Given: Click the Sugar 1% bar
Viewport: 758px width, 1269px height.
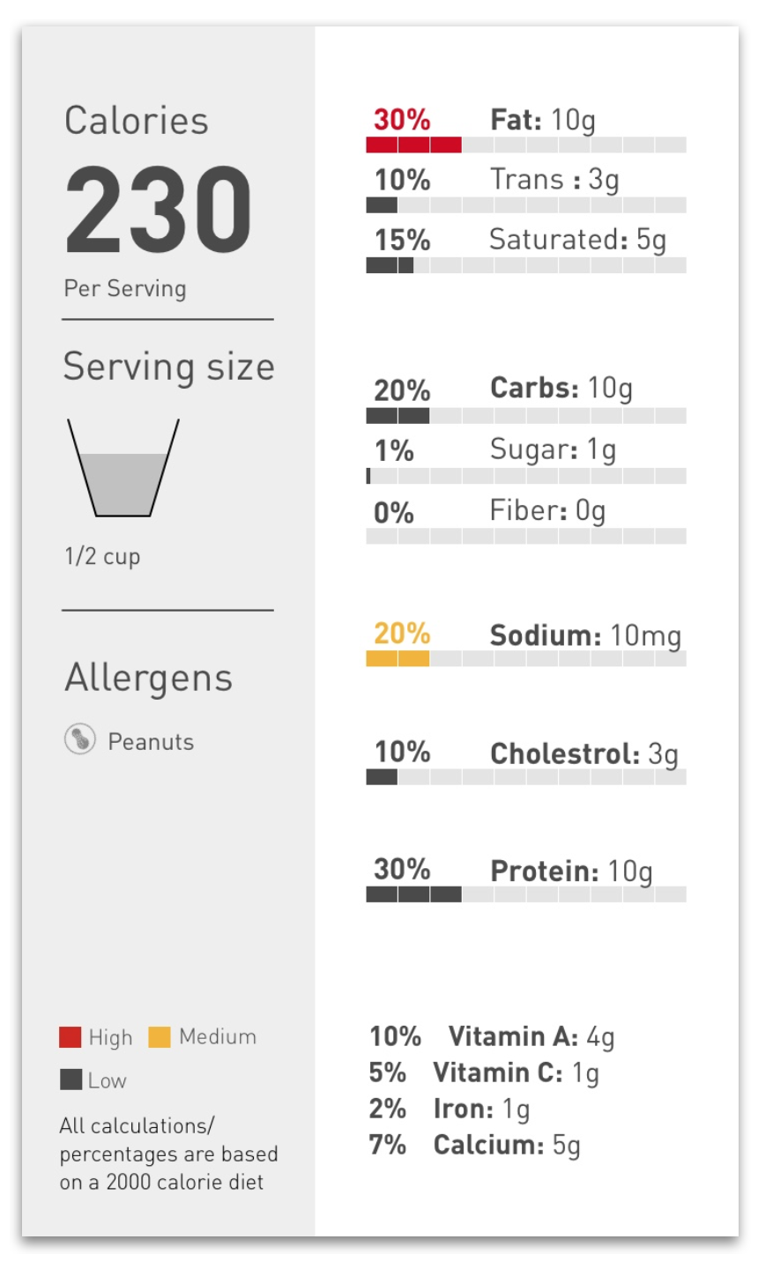Looking at the screenshot, I should point(526,476).
